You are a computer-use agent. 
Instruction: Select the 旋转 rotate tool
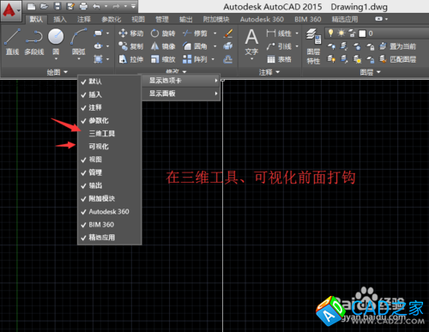(x=163, y=33)
